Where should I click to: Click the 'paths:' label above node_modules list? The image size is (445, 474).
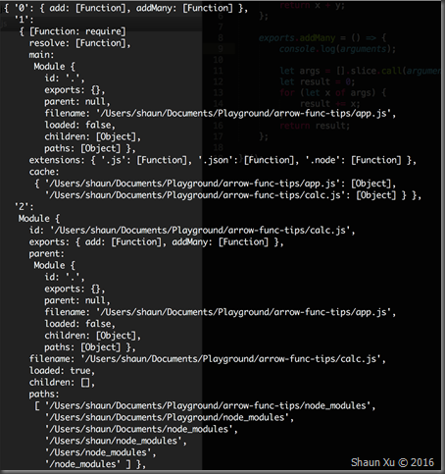(x=44, y=394)
